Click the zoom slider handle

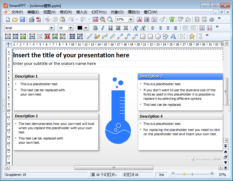point(184,174)
